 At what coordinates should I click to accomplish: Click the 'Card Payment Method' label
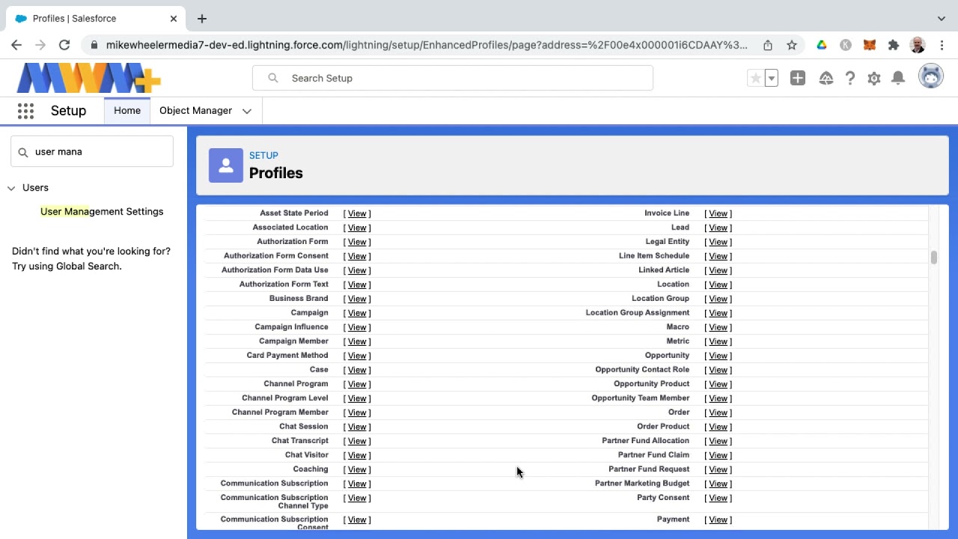[x=287, y=356]
